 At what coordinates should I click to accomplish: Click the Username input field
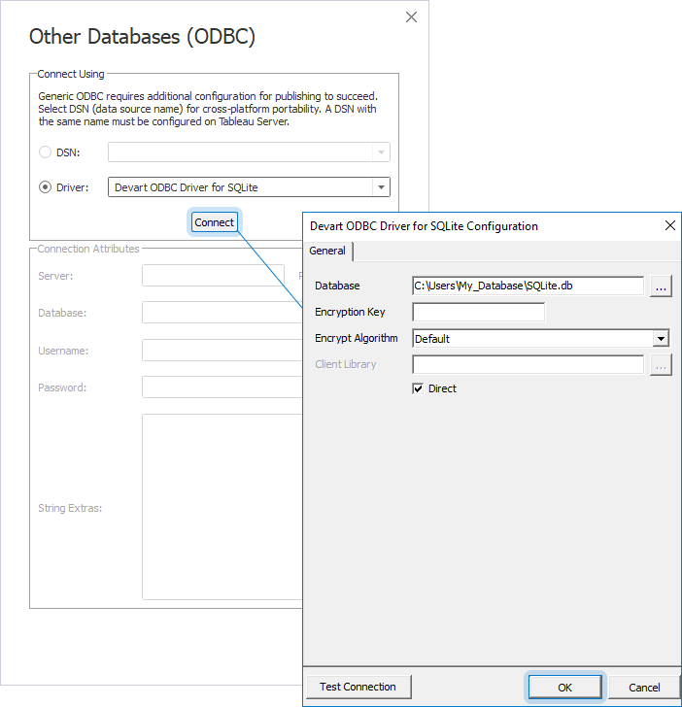click(x=222, y=351)
